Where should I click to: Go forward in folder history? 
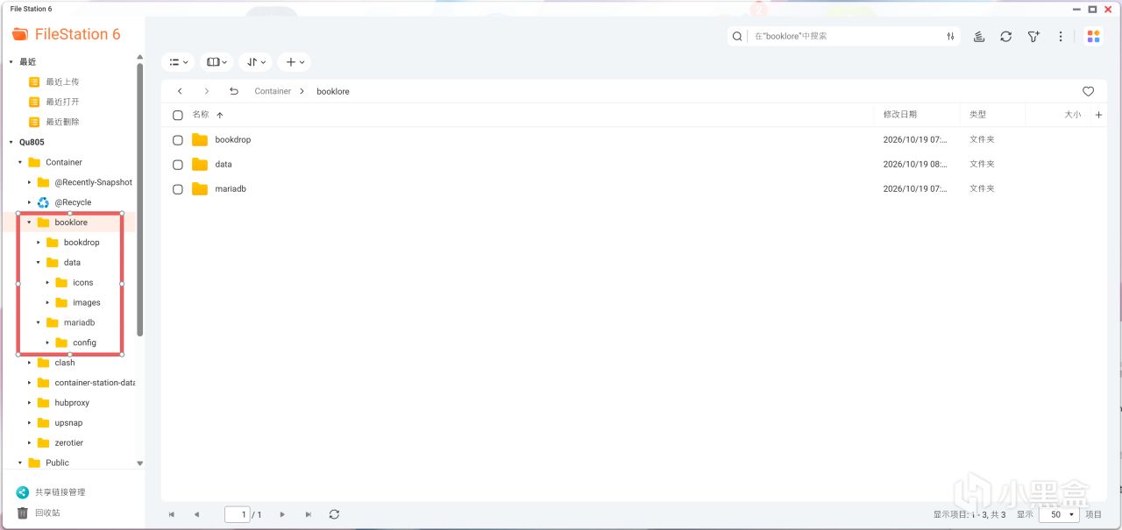pyautogui.click(x=206, y=91)
